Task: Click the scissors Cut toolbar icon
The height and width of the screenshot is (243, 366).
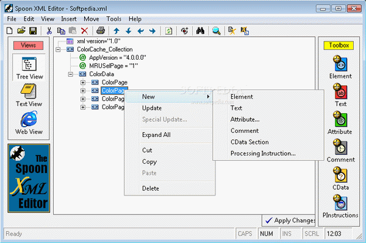Action: [49, 30]
